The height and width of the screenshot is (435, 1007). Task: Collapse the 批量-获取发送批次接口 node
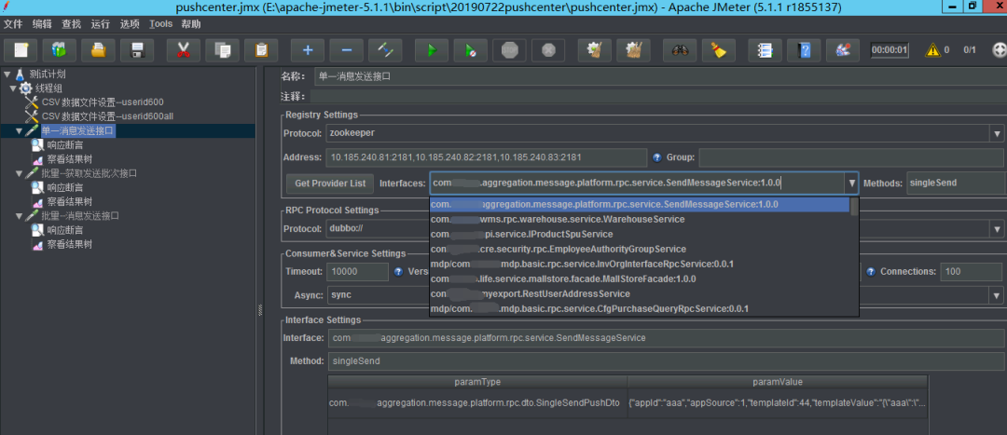[x=19, y=173]
